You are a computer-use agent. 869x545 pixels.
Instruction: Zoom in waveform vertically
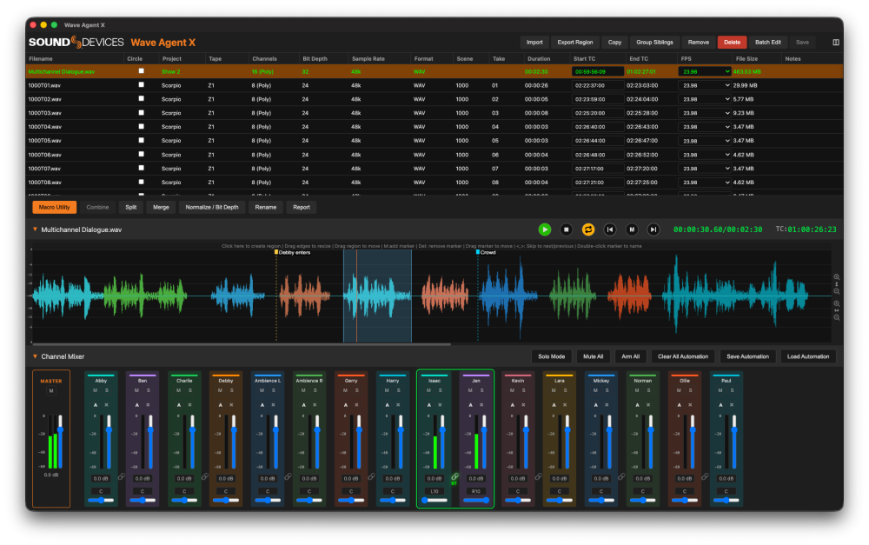pos(837,276)
